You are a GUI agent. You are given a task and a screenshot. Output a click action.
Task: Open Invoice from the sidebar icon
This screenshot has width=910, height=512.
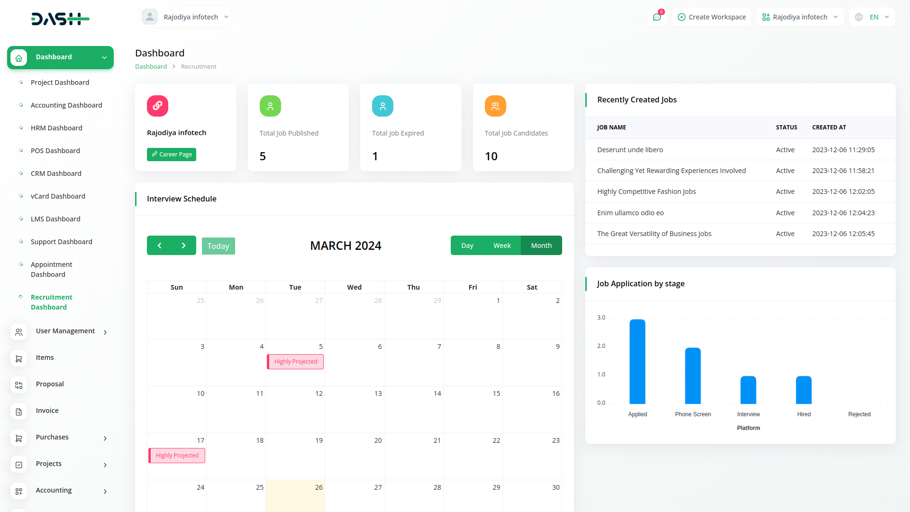click(x=19, y=412)
